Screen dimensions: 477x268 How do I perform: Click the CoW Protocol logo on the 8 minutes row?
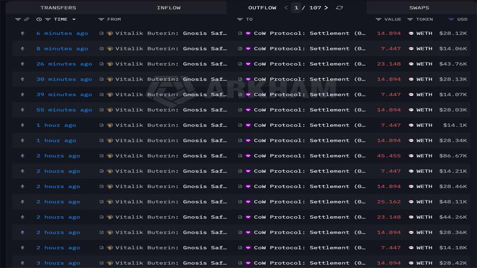click(248, 49)
